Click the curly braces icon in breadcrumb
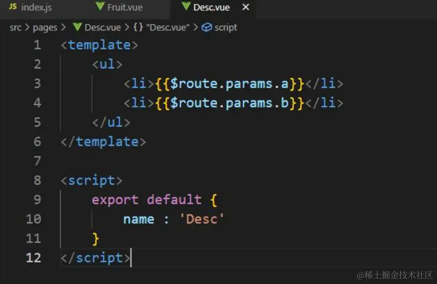Screen dimensions: 437x284 (138, 27)
